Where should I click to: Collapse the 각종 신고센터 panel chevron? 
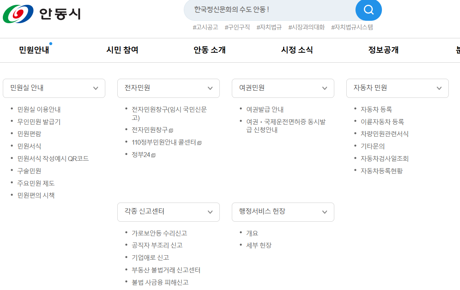pyautogui.click(x=210, y=212)
